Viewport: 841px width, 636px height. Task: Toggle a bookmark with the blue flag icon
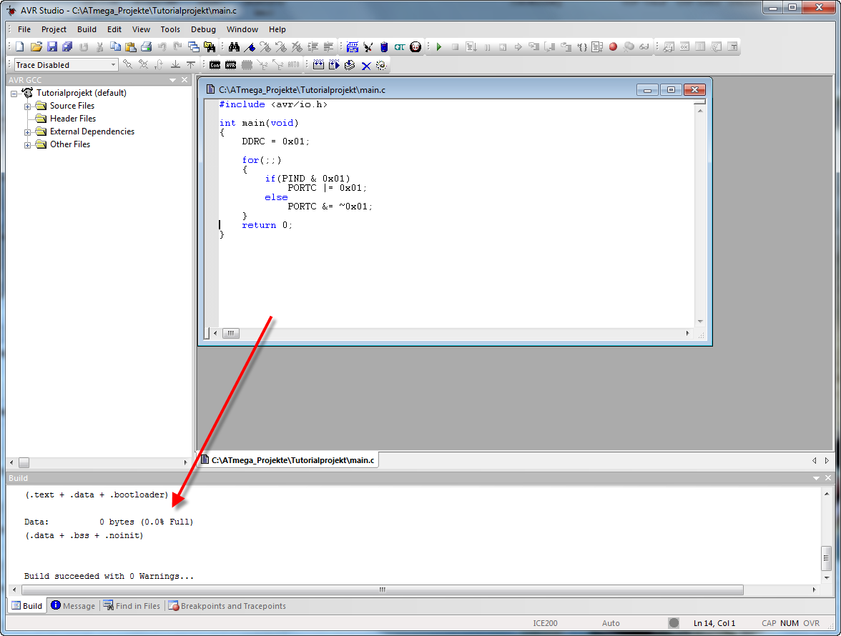pos(250,47)
